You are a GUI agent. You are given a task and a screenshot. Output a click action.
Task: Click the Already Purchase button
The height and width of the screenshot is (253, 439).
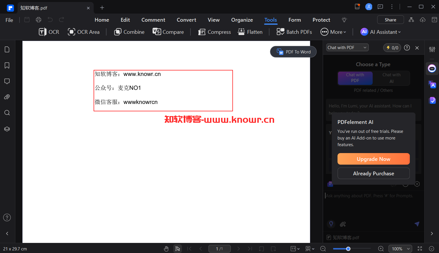(374, 173)
